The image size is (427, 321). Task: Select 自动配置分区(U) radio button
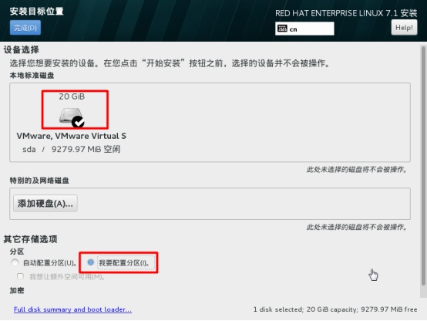point(15,262)
